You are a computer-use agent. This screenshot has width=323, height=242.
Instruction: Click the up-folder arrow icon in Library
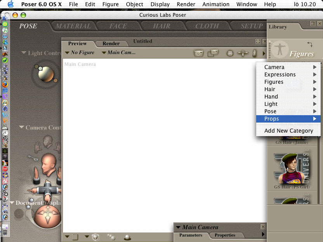309,44
